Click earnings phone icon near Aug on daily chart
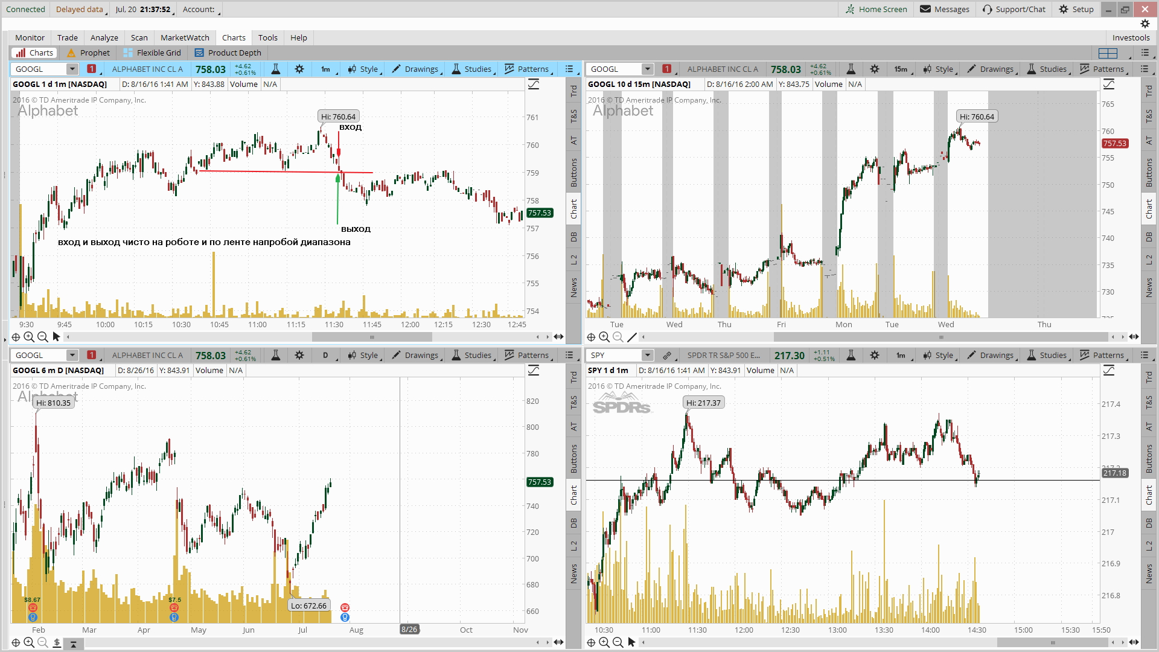1159x652 pixels. click(345, 607)
